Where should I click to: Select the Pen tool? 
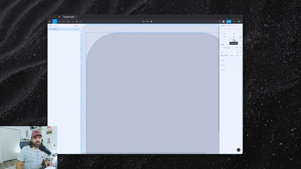click(x=68, y=22)
